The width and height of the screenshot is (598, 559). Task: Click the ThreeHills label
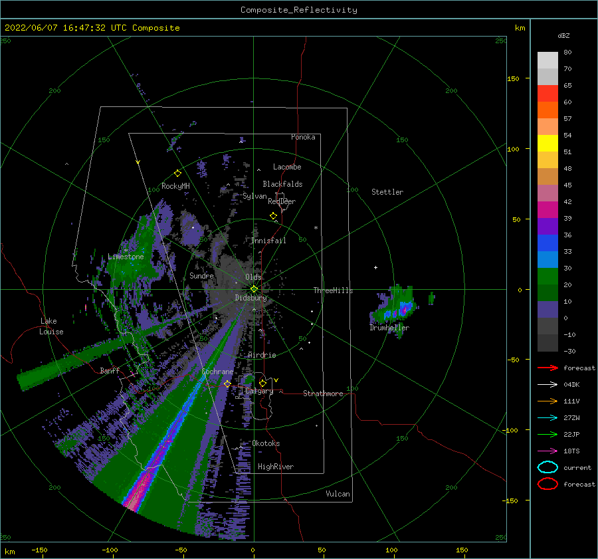coord(333,290)
